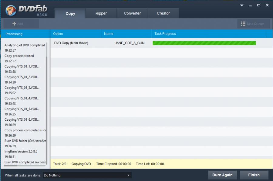Screen dimensions: 273x181
Task: Open the 'Do Nothing' tasks-done dropdown
Action: click(x=87, y=175)
